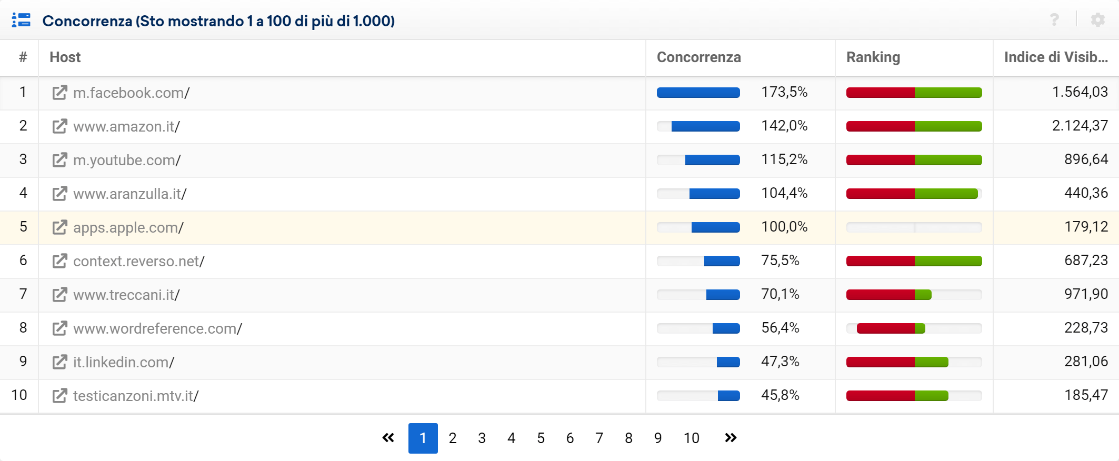The image size is (1119, 461).
Task: Click the help question mark icon
Action: pyautogui.click(x=1054, y=20)
